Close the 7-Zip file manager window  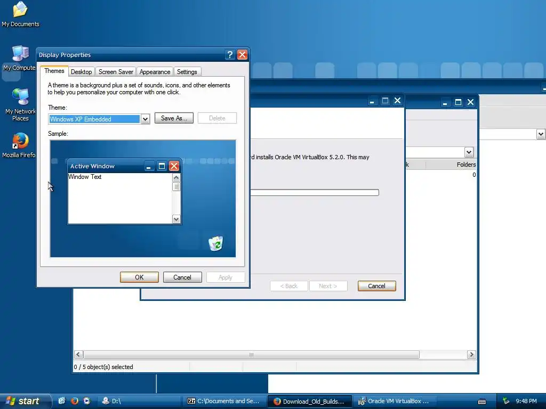470,102
